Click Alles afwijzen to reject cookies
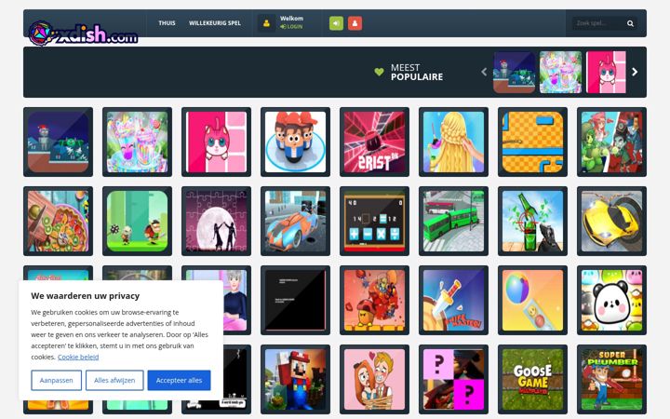 point(114,380)
